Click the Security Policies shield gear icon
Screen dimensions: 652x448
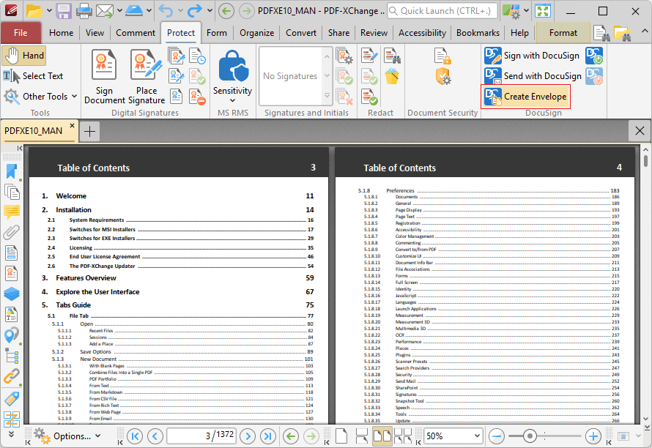(442, 76)
